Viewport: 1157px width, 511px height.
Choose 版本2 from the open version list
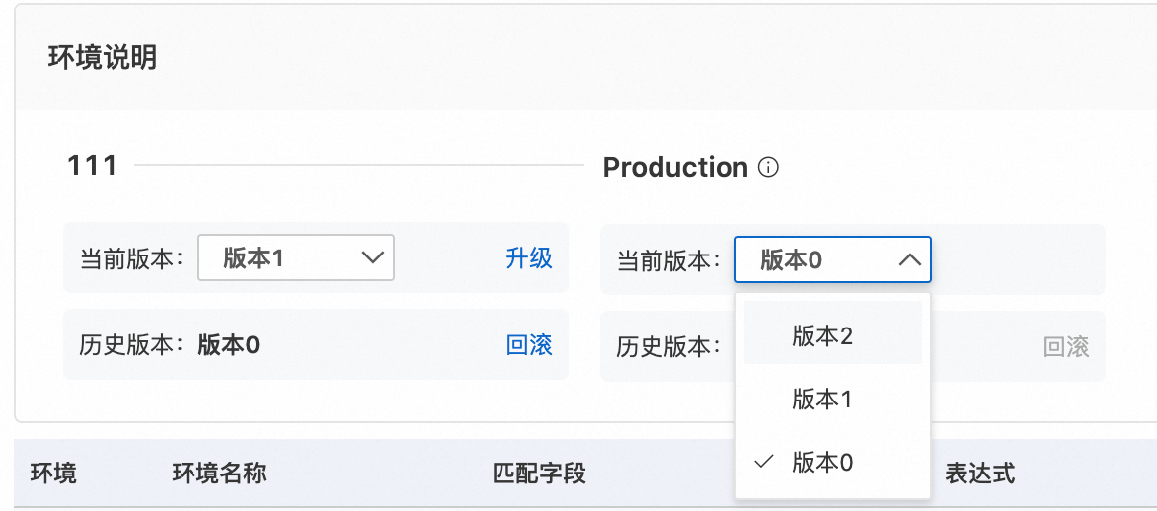coord(822,336)
